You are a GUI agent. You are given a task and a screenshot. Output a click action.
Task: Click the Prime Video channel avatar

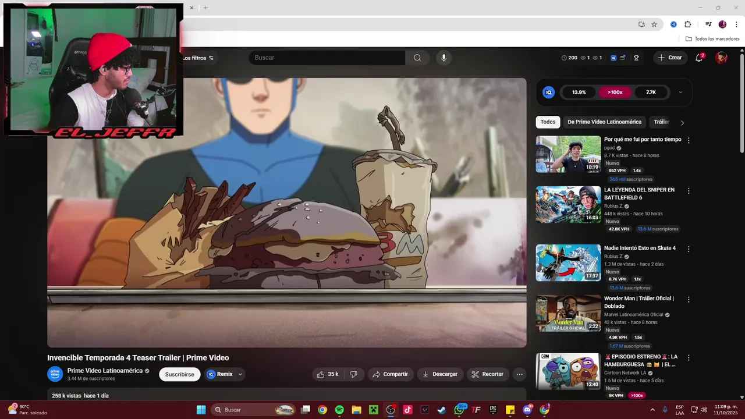click(x=55, y=374)
